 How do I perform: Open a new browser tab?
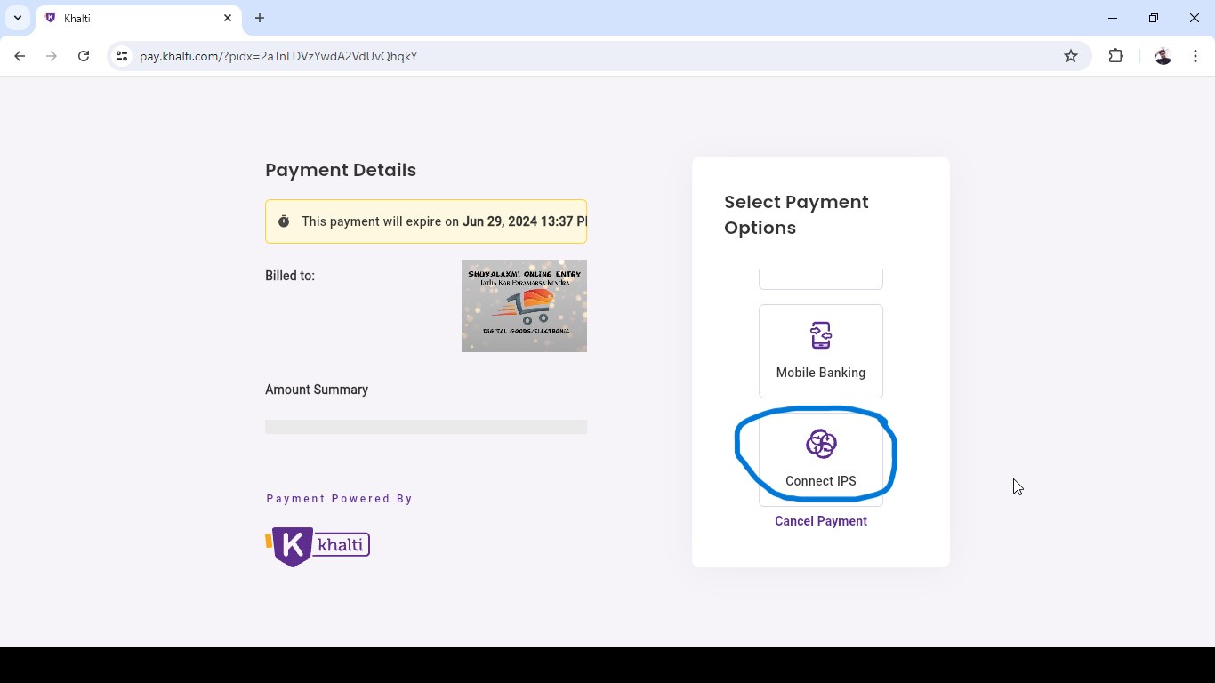pos(260,18)
